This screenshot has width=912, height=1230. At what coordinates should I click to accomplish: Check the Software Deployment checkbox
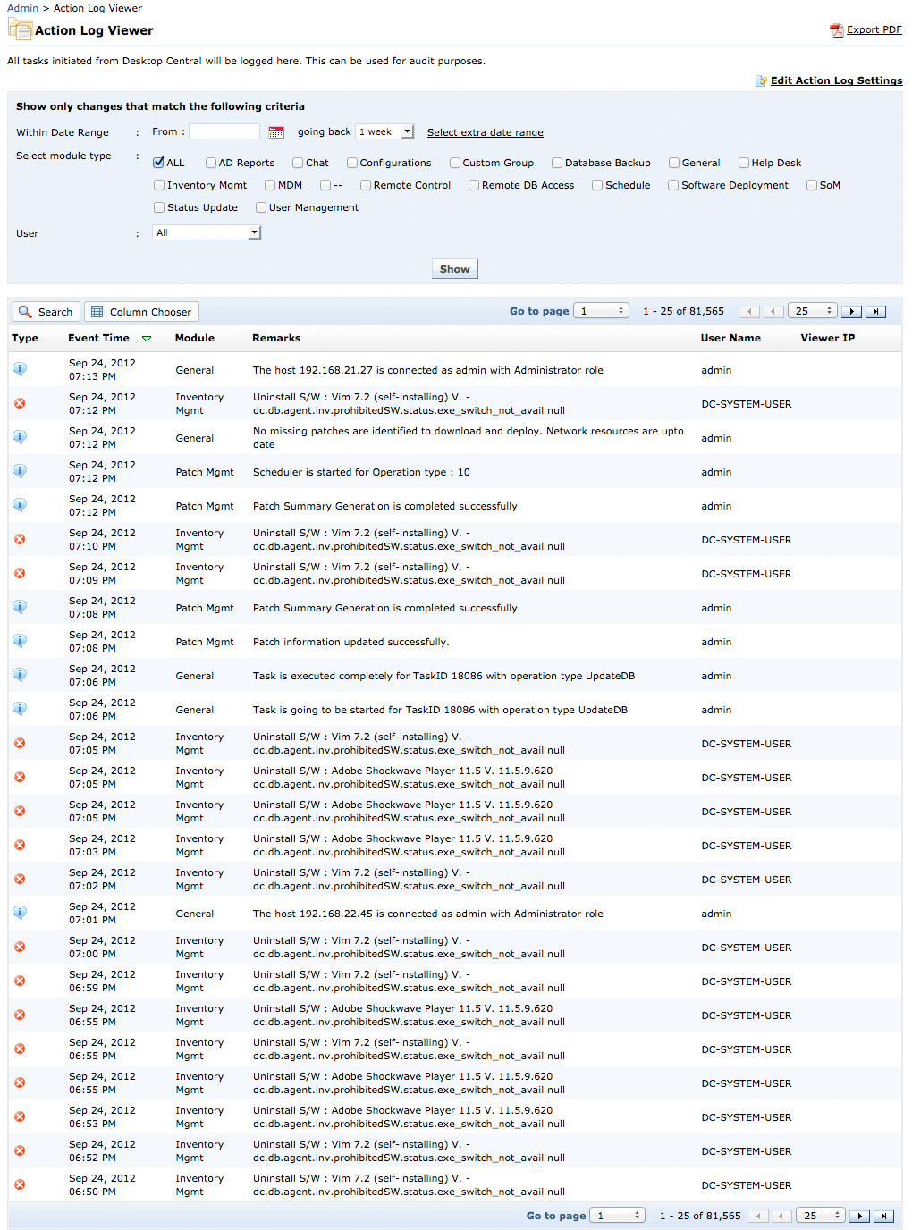tap(673, 185)
